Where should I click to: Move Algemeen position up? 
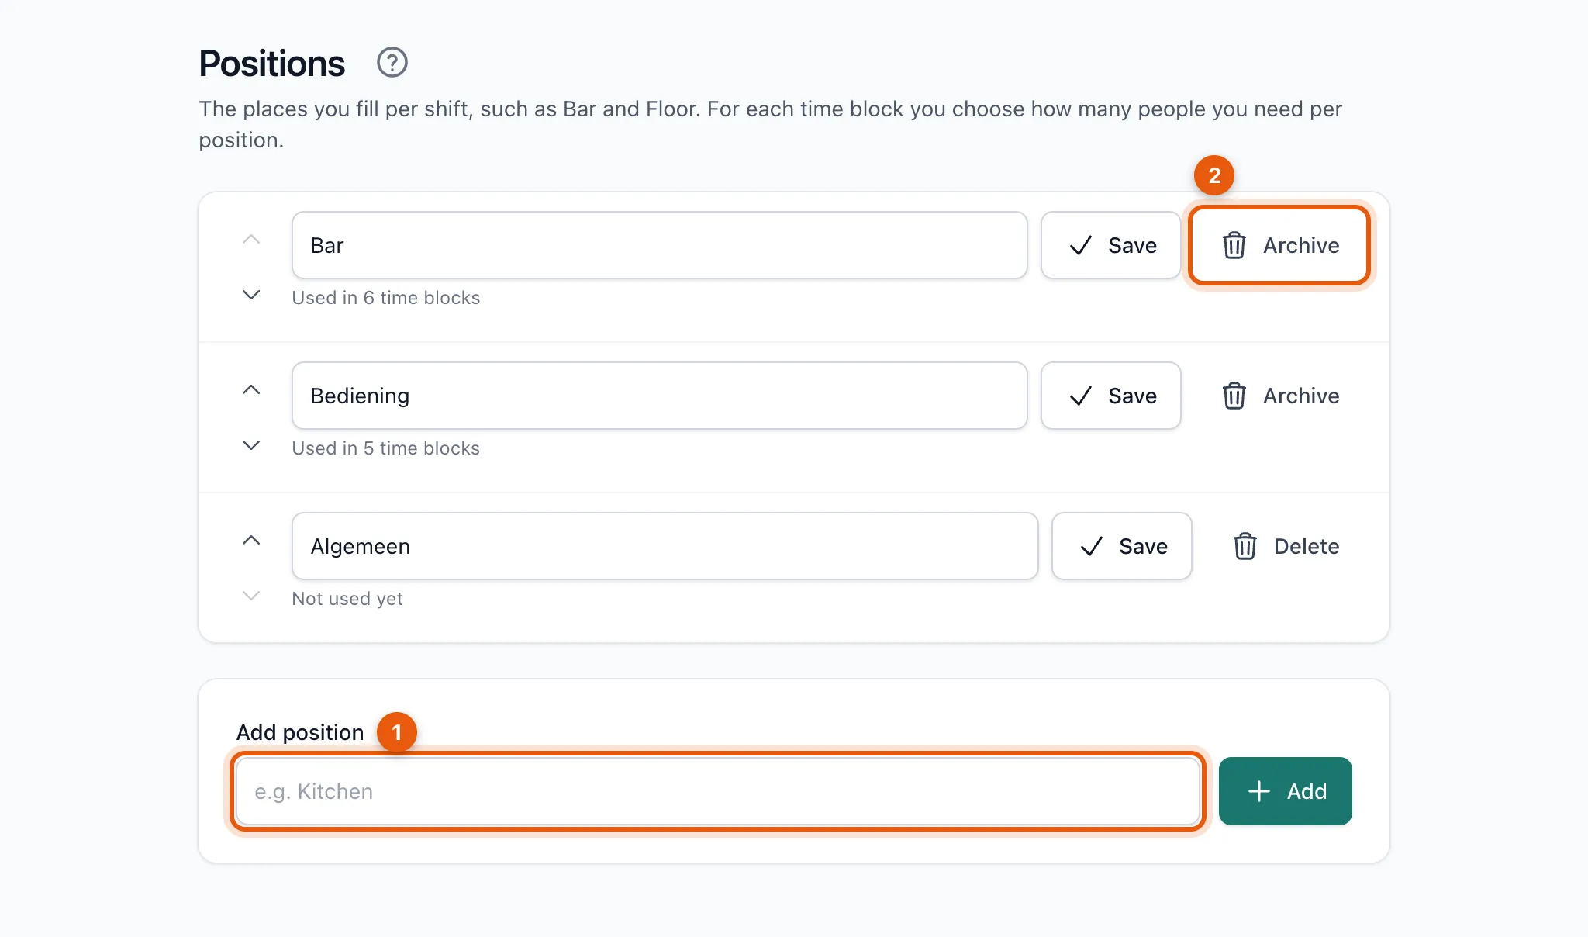click(x=251, y=540)
